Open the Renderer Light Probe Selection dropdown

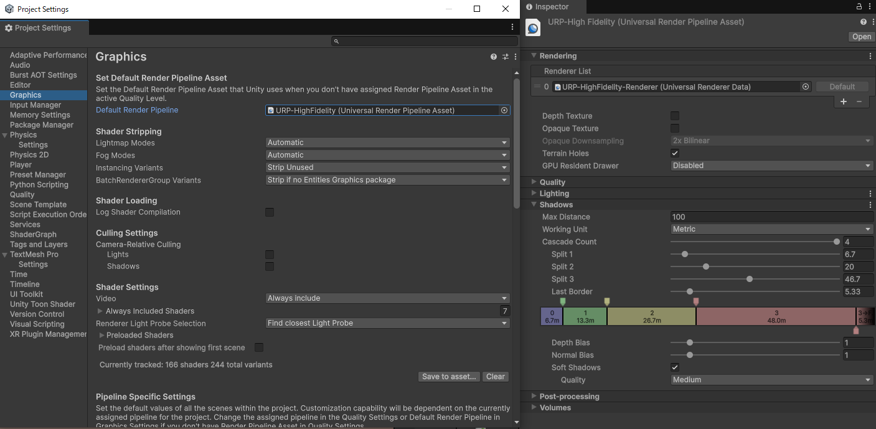click(x=388, y=323)
